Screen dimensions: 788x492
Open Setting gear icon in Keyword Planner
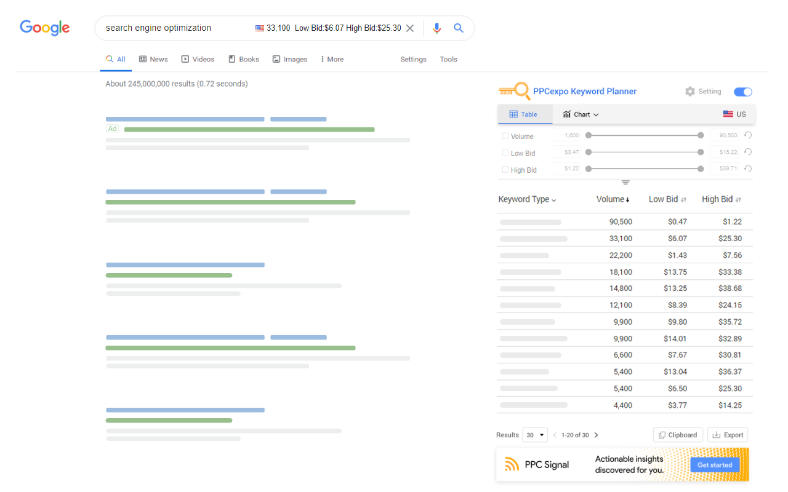[690, 92]
